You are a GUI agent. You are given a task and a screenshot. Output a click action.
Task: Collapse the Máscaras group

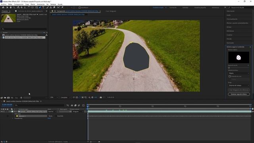13,114
